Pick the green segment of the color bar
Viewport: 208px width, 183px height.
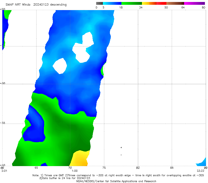pyautogui.click(x=132, y=3)
